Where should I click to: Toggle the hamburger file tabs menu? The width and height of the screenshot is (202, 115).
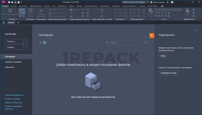[3, 23]
